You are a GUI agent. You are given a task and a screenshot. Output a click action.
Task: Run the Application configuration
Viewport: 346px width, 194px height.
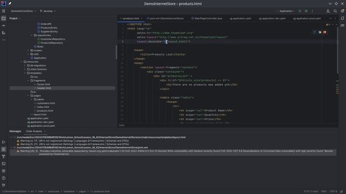(300, 11)
